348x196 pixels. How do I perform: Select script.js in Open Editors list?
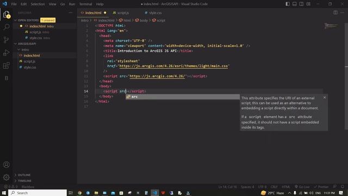pyautogui.click(x=45, y=32)
